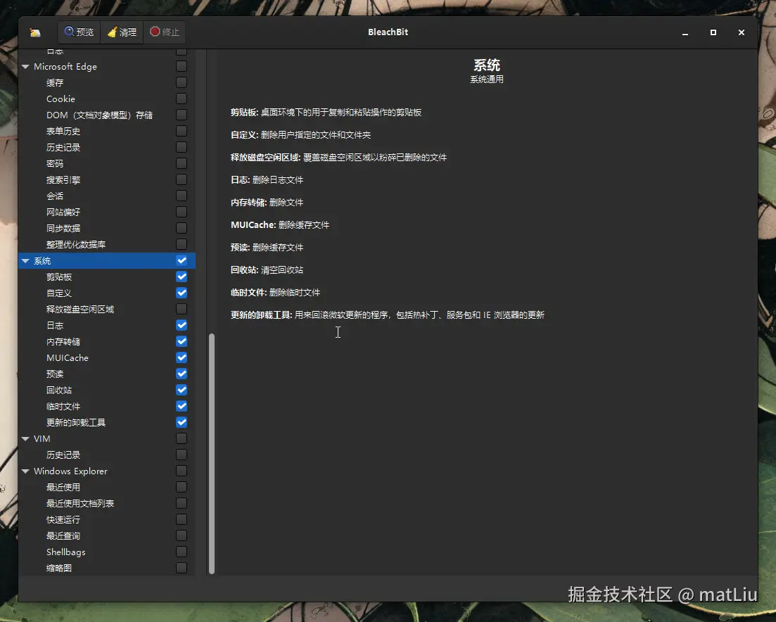Click the 预览 (Preview) magnifier icon
The height and width of the screenshot is (622, 776).
[x=68, y=32]
